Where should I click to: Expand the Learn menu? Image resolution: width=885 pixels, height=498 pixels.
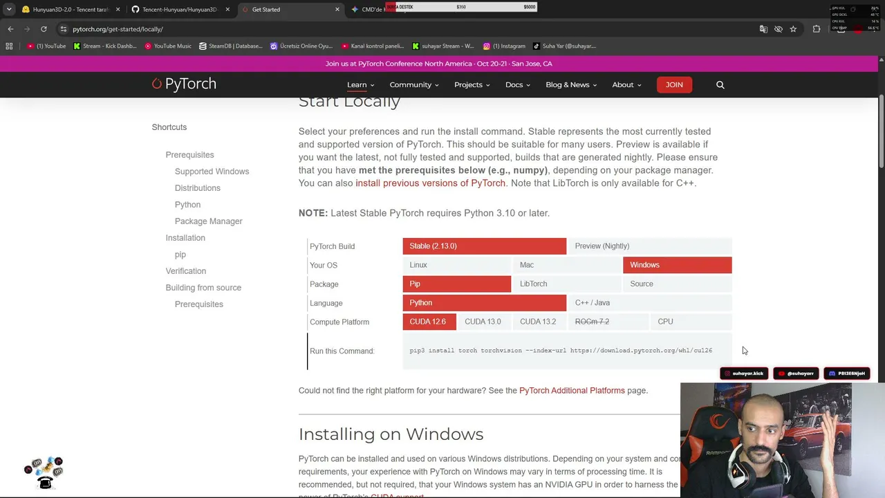pos(360,85)
